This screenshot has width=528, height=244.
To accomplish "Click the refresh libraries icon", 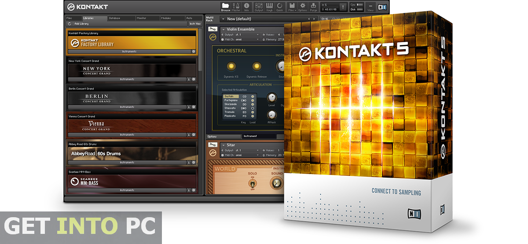I will pyautogui.click(x=70, y=23).
